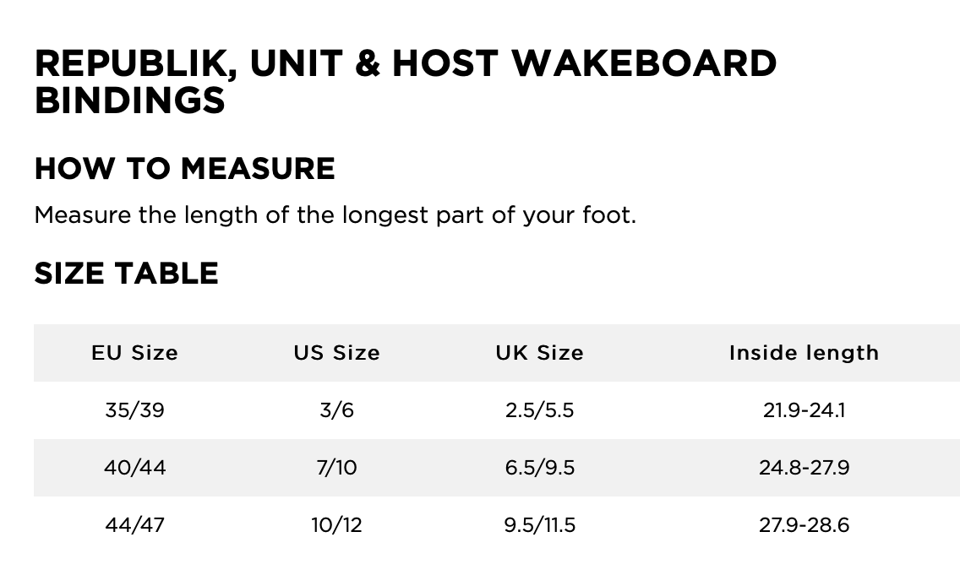The image size is (960, 586).
Task: Click the How To Measure heading
Action: coord(184,168)
